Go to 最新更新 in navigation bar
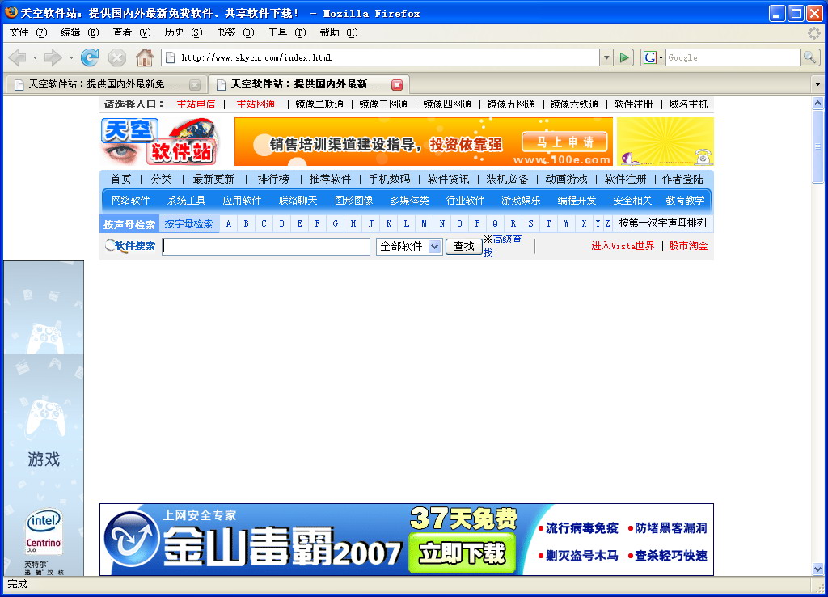The width and height of the screenshot is (828, 597). pos(213,179)
